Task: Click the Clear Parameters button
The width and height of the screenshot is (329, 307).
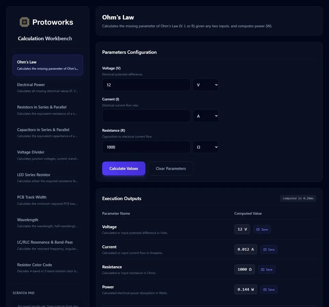Action: (x=171, y=168)
